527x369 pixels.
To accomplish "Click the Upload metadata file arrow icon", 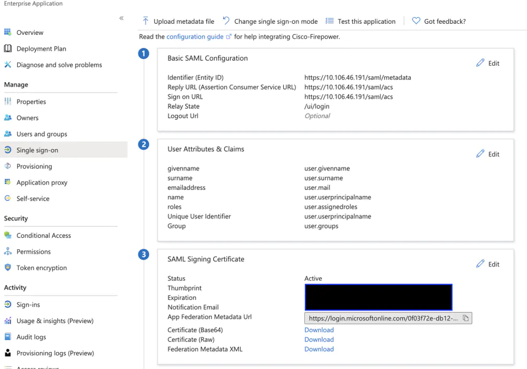I will point(146,21).
